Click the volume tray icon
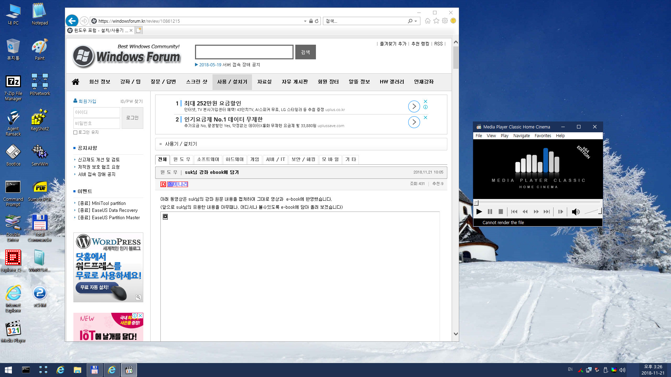Image resolution: width=671 pixels, height=377 pixels. coord(622,370)
